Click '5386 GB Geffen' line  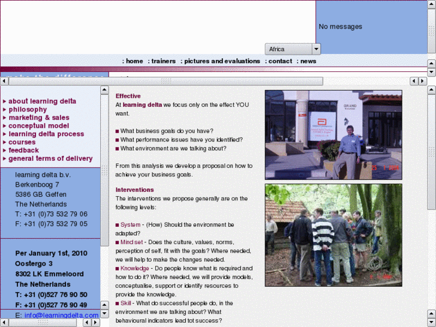tap(41, 194)
